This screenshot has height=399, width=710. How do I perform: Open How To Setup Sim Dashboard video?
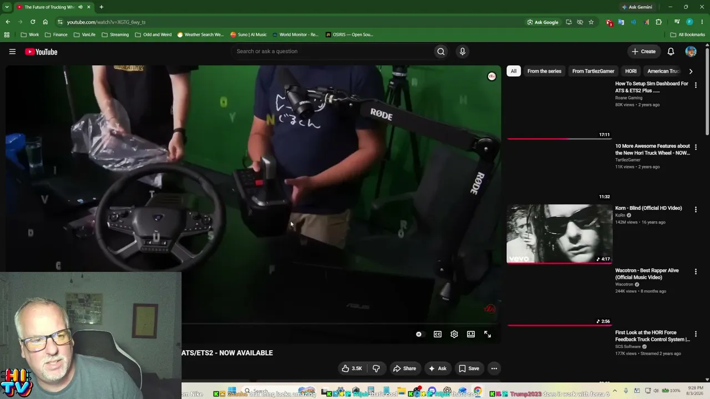[651, 87]
